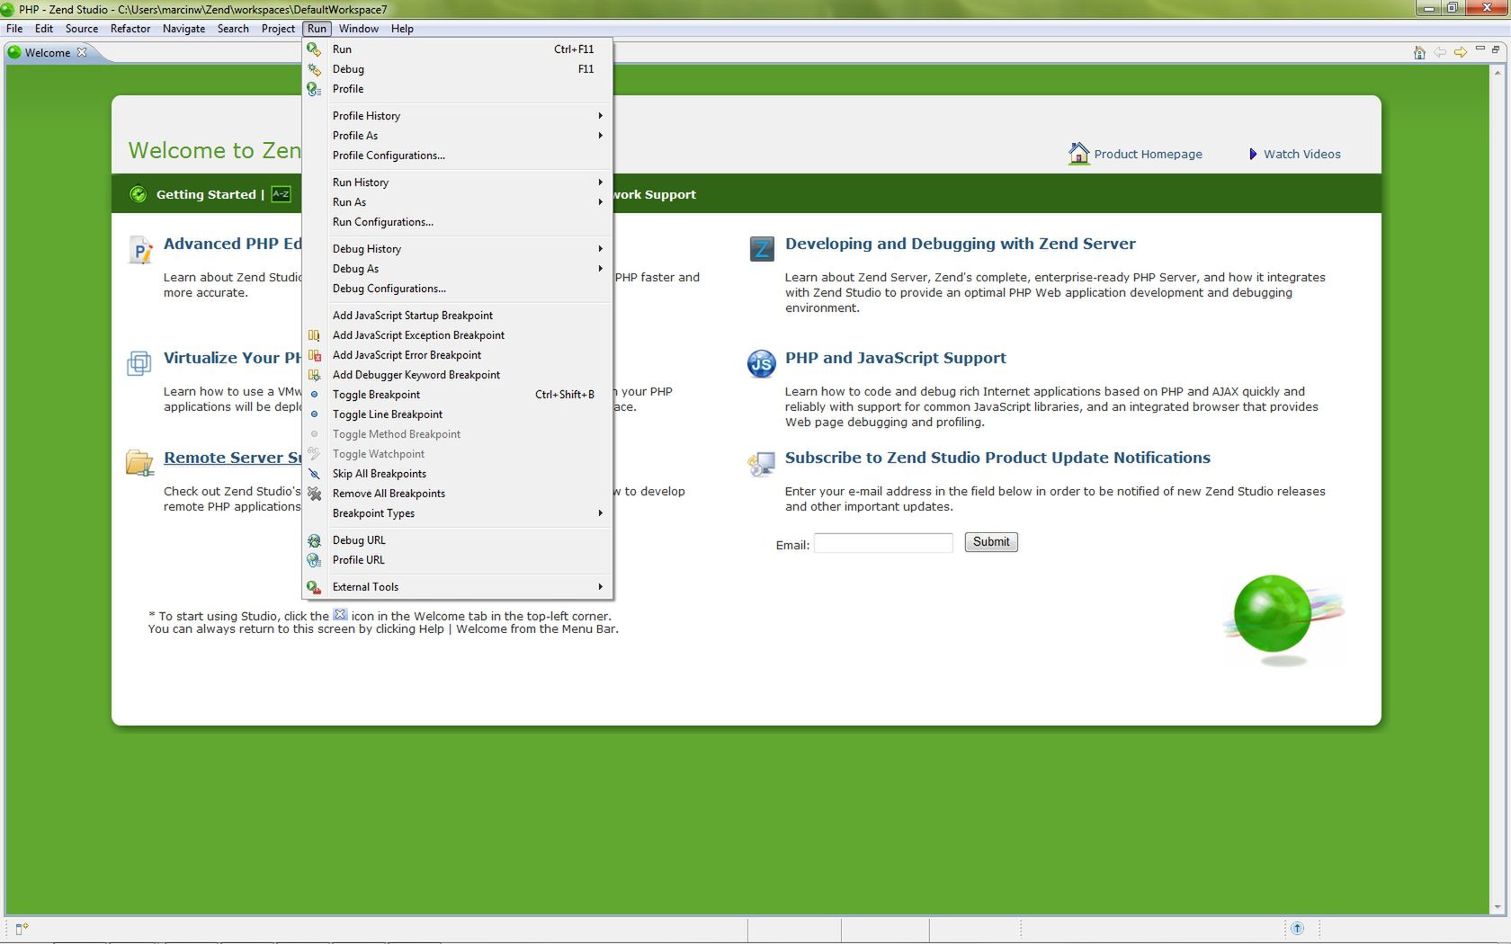1511x944 pixels.
Task: Maximize the Welcome view panel
Action: click(1496, 49)
